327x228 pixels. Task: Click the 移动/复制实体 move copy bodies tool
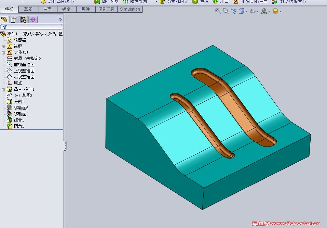(x=289, y=2)
